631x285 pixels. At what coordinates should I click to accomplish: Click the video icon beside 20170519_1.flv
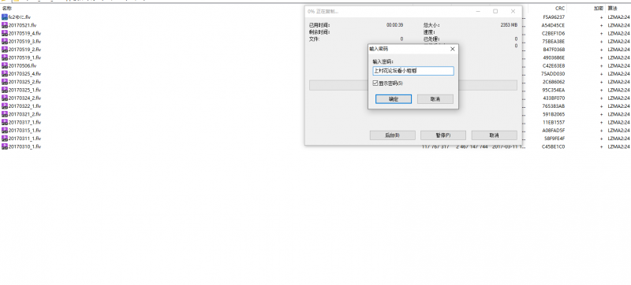[x=5, y=57]
